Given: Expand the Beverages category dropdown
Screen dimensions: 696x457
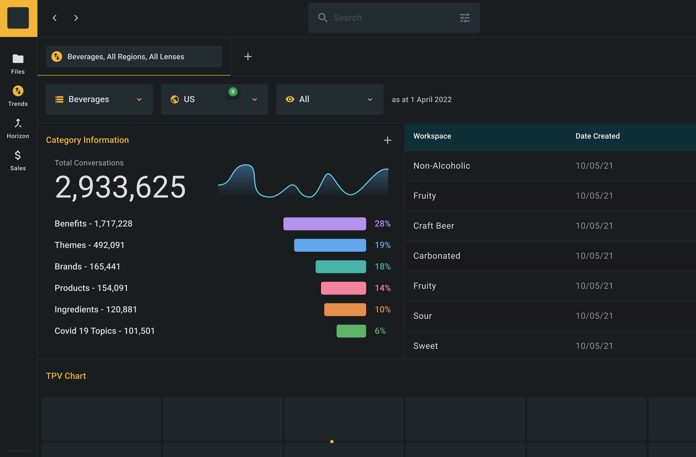Looking at the screenshot, I should [99, 100].
